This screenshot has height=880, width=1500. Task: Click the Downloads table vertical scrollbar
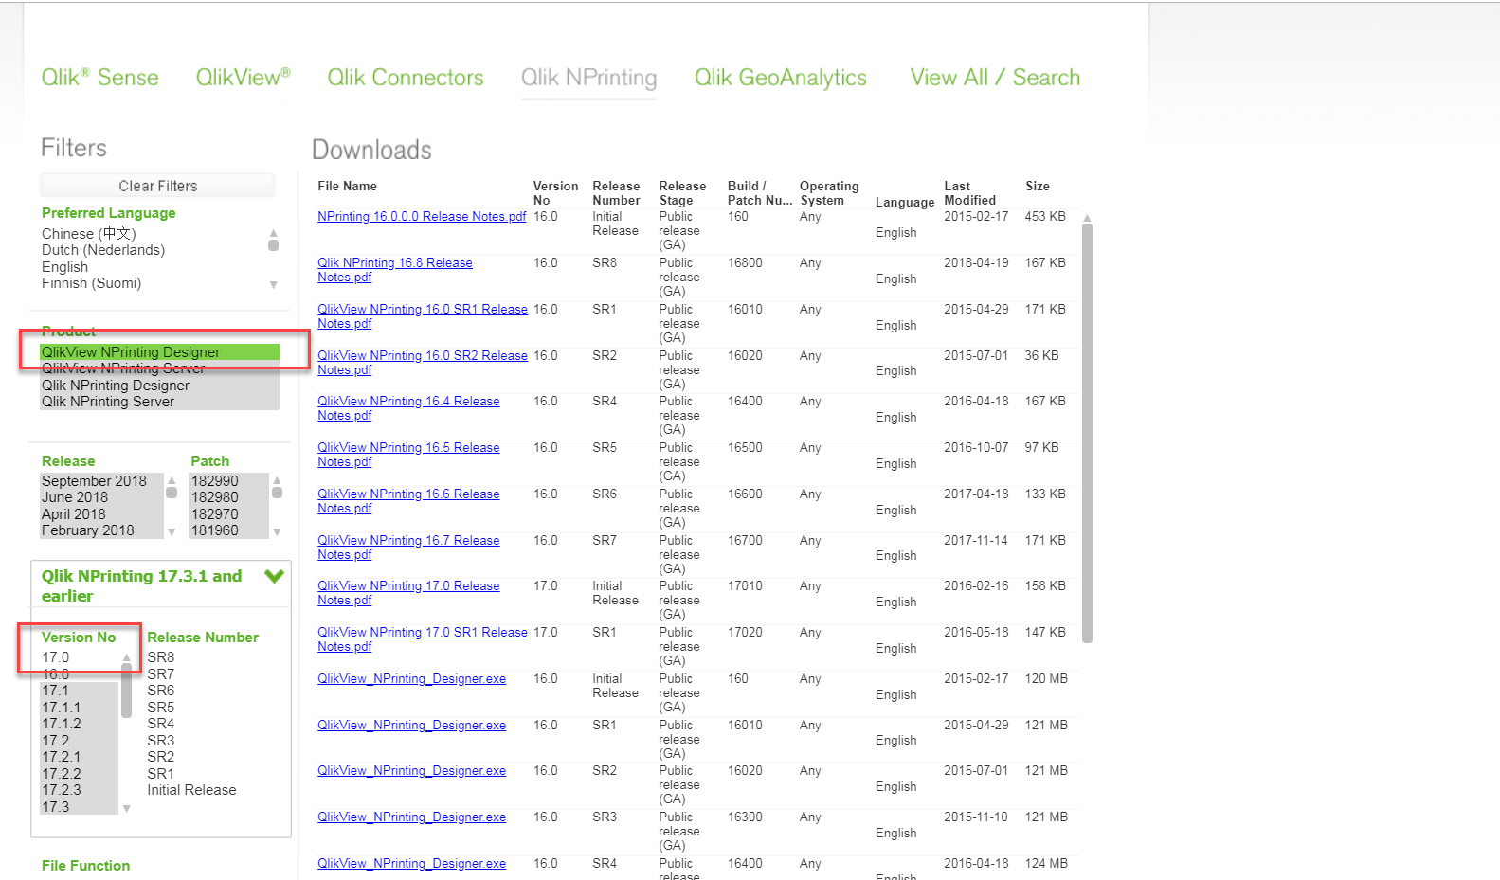1087,434
